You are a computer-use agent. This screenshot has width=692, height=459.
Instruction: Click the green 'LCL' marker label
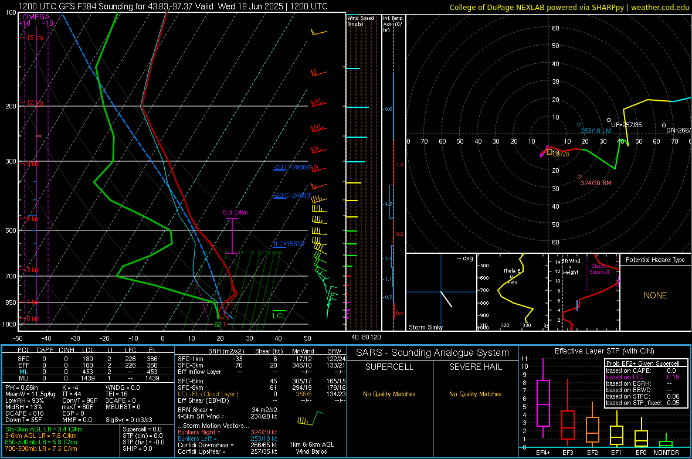coord(279,315)
